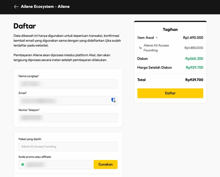Apply promo code with Gunakan button
Image resolution: width=220 pixels, height=177 pixels.
106,164
